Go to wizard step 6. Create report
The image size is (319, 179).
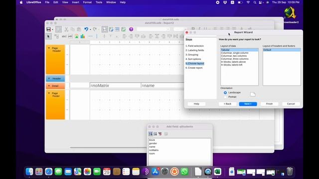click(194, 68)
